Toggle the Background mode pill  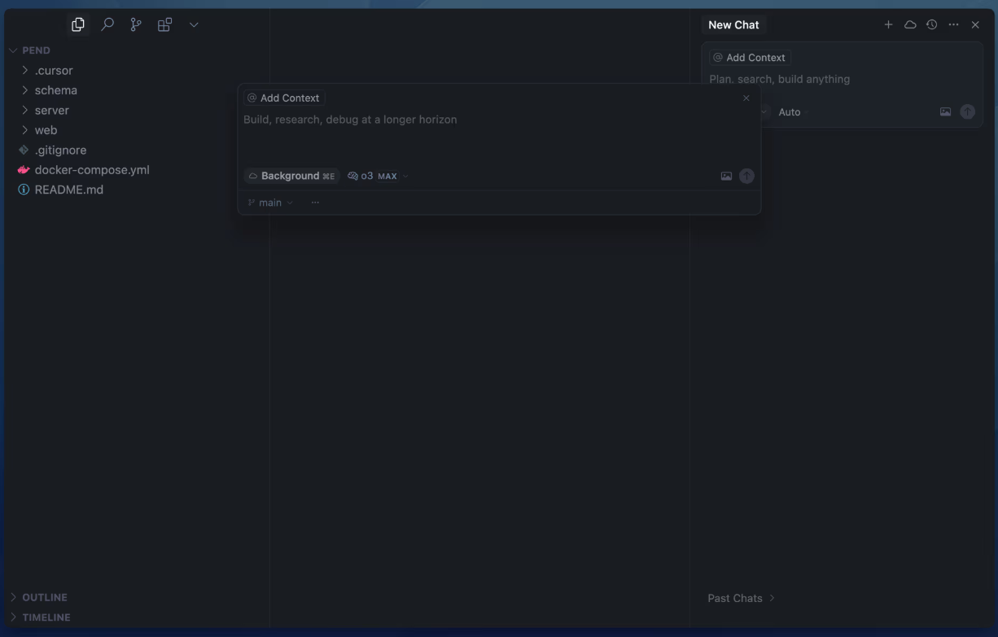[291, 177]
